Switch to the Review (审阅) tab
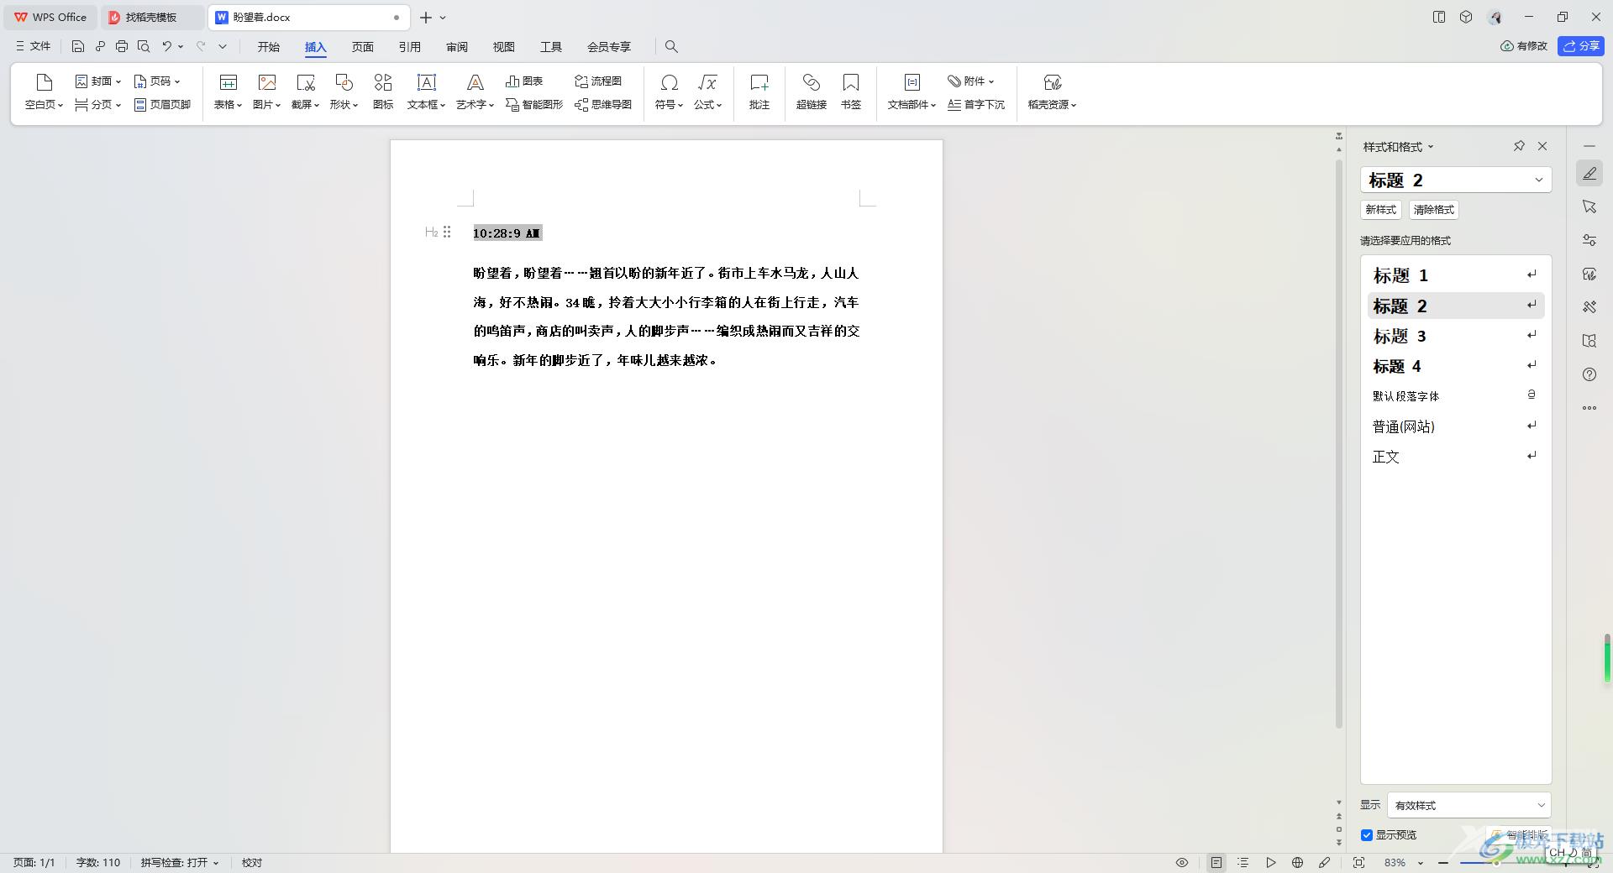Image resolution: width=1613 pixels, height=873 pixels. click(457, 47)
